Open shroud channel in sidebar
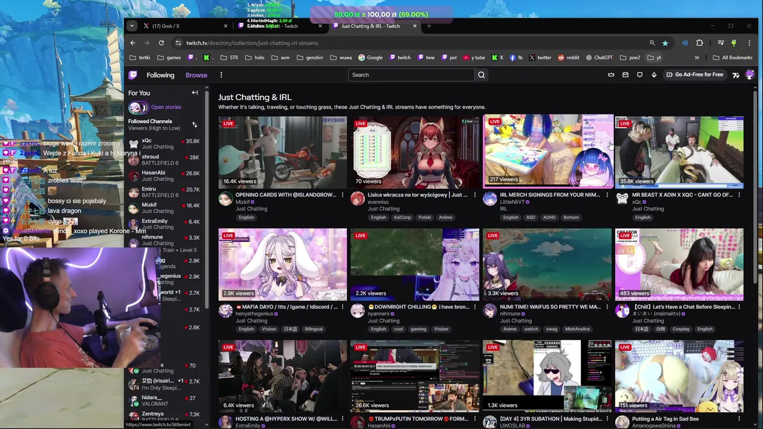Image resolution: width=763 pixels, height=429 pixels. coord(164,160)
